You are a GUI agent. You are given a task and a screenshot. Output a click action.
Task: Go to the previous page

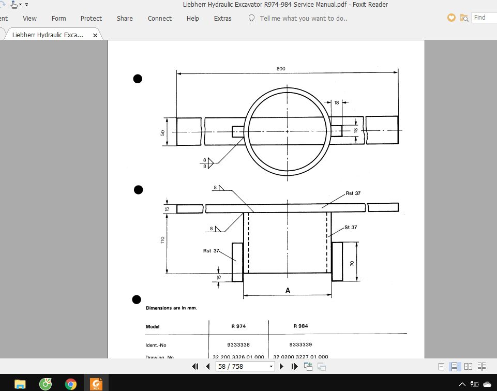[x=207, y=366]
